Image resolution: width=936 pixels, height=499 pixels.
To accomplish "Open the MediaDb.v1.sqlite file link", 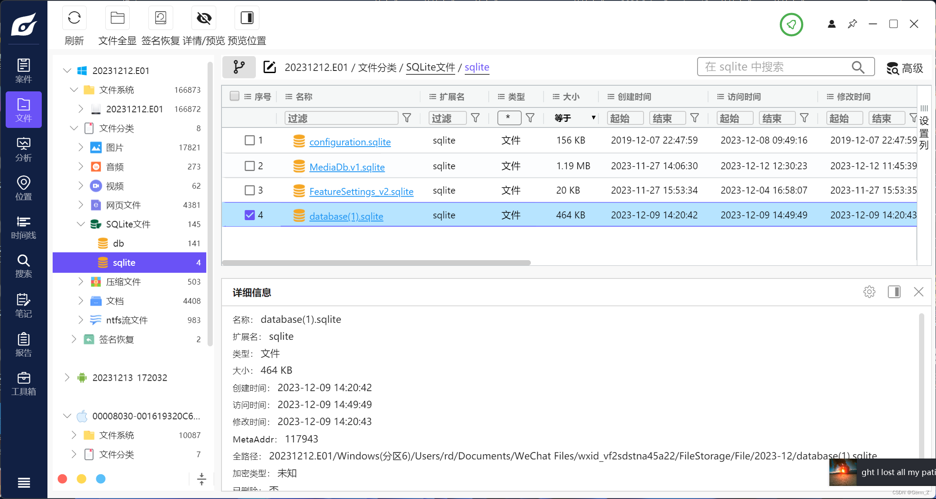I will (347, 167).
